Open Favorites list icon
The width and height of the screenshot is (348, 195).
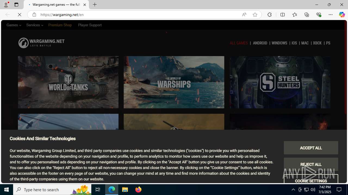295,15
